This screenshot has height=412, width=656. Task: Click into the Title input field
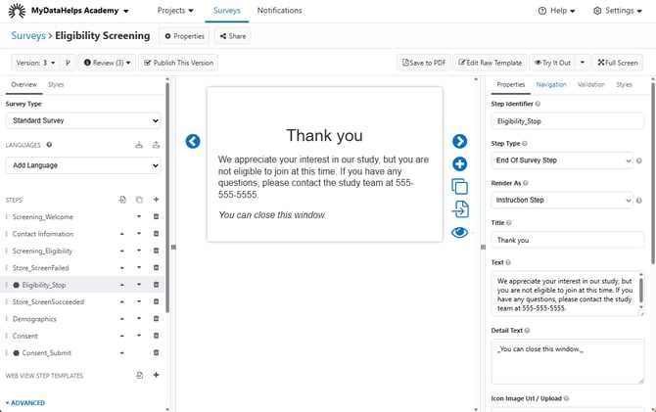(567, 240)
